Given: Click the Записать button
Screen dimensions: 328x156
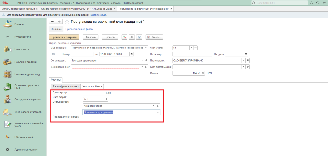Looking at the screenshot, I should 91,37.
